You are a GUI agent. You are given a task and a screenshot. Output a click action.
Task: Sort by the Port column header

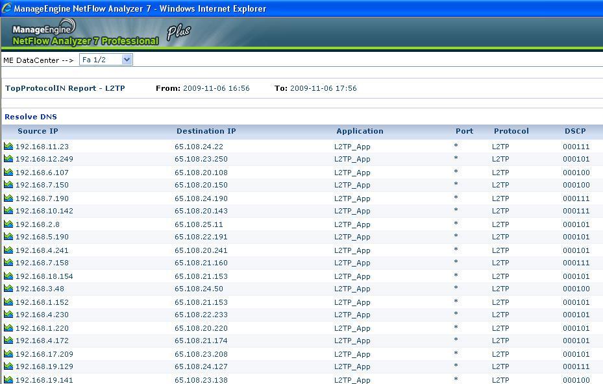[x=464, y=131]
